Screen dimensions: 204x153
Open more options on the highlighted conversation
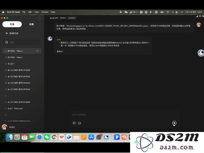37,51
